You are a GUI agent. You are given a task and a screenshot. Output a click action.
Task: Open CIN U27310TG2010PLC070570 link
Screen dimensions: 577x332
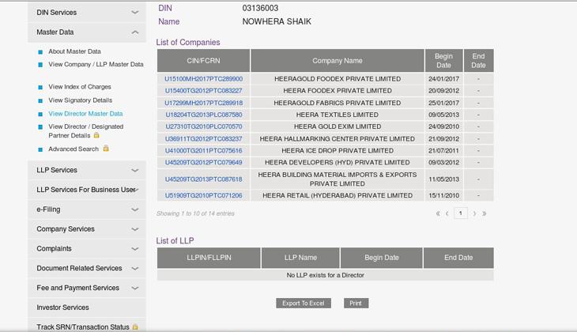[203, 126]
